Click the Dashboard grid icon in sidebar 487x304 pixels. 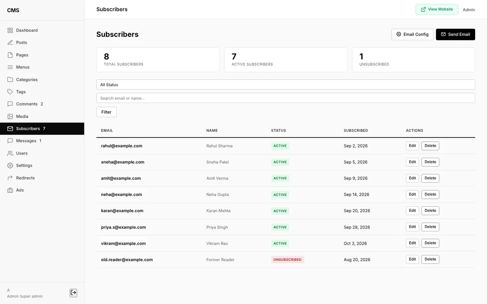point(10,30)
